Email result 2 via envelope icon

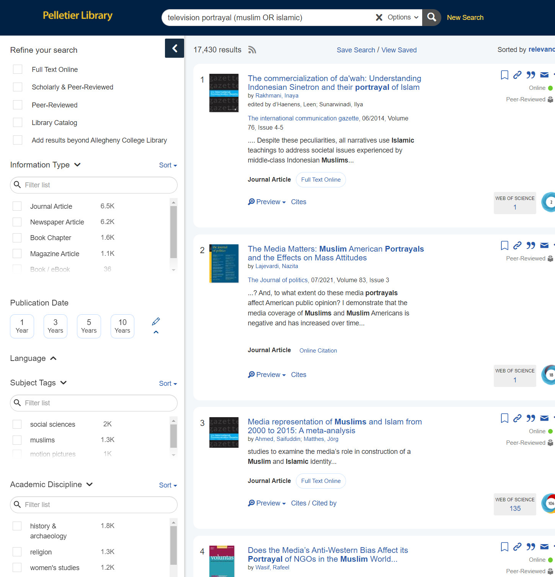pos(544,245)
